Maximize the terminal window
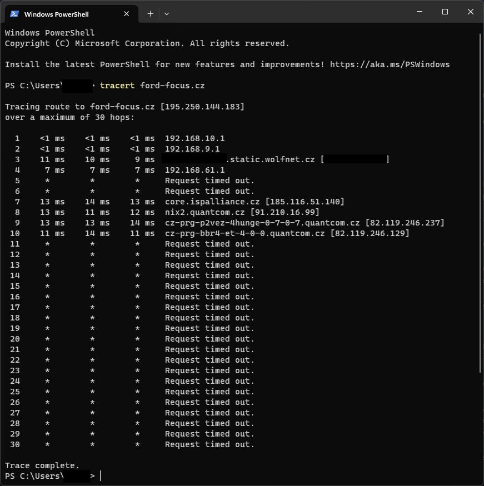The width and height of the screenshot is (484, 486). coord(445,12)
